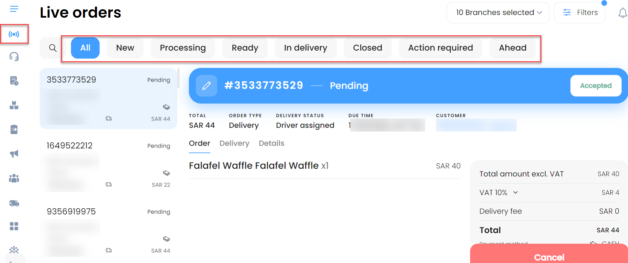Image resolution: width=628 pixels, height=263 pixels.
Task: Click the notification bell icon
Action: tap(622, 13)
